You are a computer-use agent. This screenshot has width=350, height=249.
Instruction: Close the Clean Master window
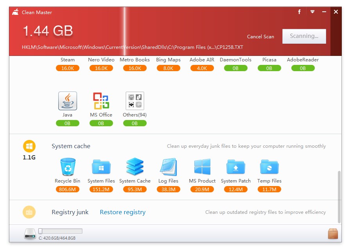pyautogui.click(x=336, y=12)
